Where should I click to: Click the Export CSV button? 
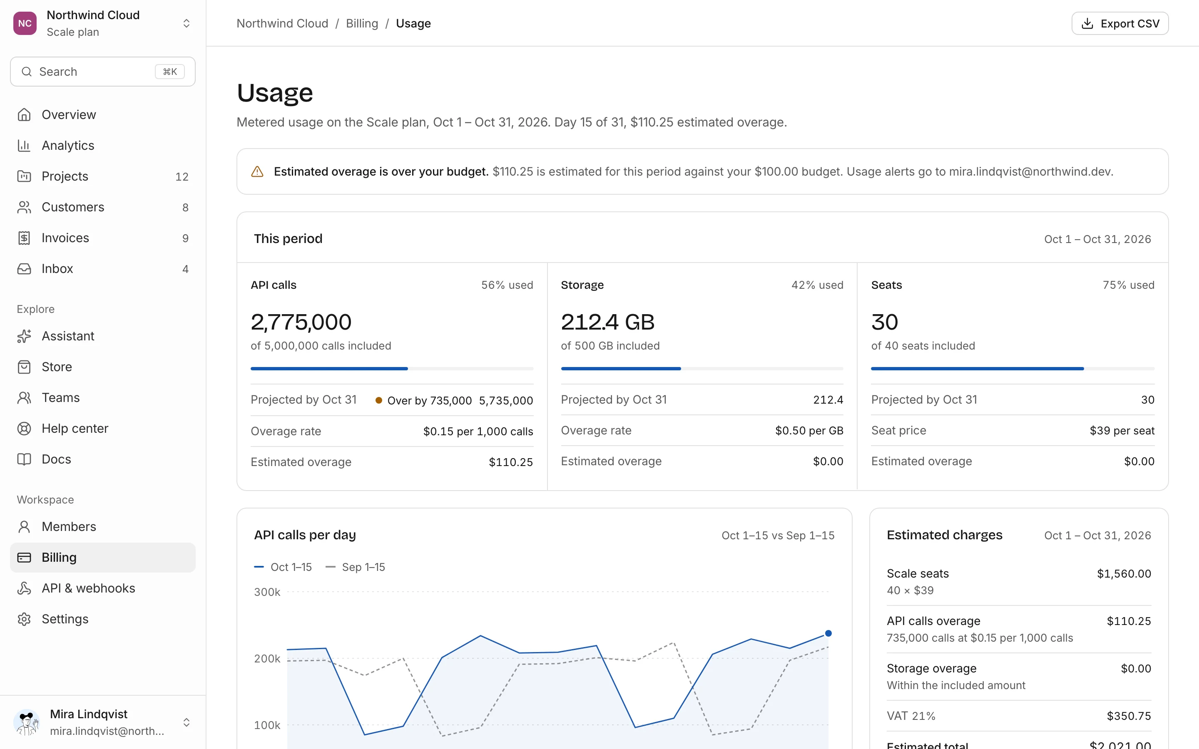1120,23
